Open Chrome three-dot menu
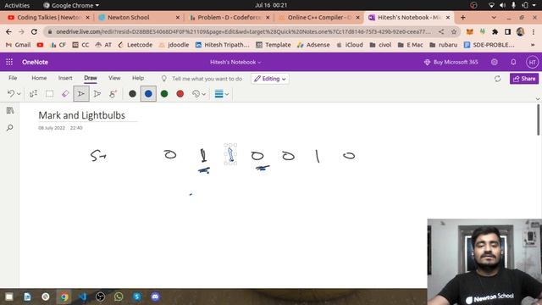This screenshot has width=542, height=305. 534,31
